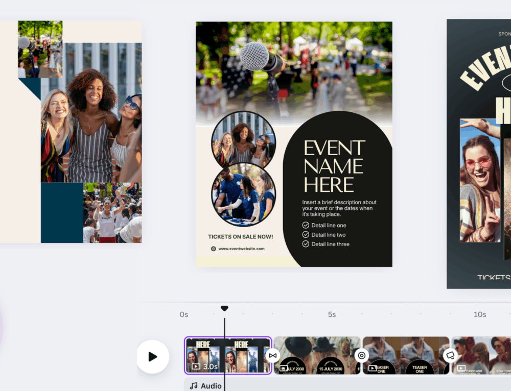The image size is (511, 391).
Task: Click the circular transition icon after second clip
Action: click(361, 355)
